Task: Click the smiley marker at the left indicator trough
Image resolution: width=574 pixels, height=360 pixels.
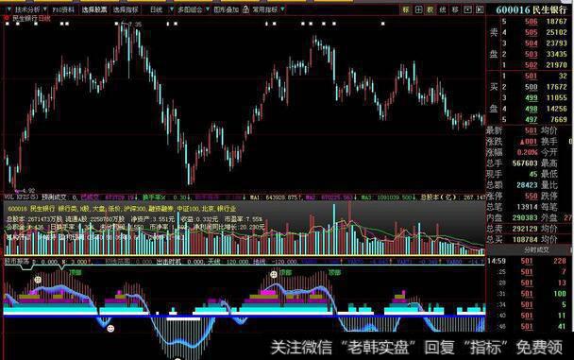Action: tap(110, 329)
